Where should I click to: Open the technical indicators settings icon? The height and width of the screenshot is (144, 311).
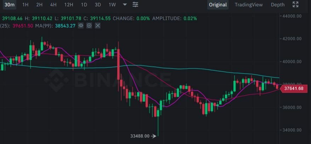pyautogui.click(x=136, y=5)
